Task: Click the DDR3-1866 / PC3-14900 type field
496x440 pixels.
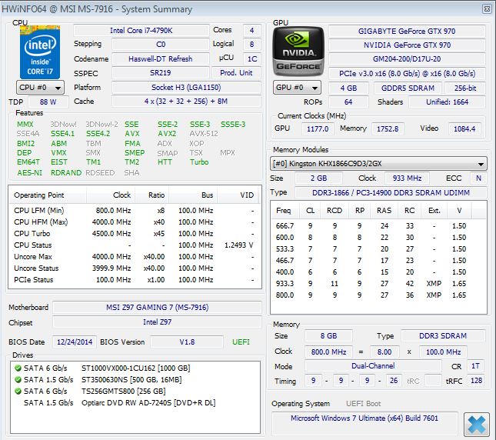Action: [x=391, y=192]
